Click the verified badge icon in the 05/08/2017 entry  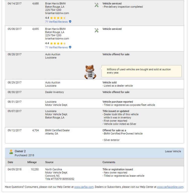pyautogui.click(x=70, y=47)
